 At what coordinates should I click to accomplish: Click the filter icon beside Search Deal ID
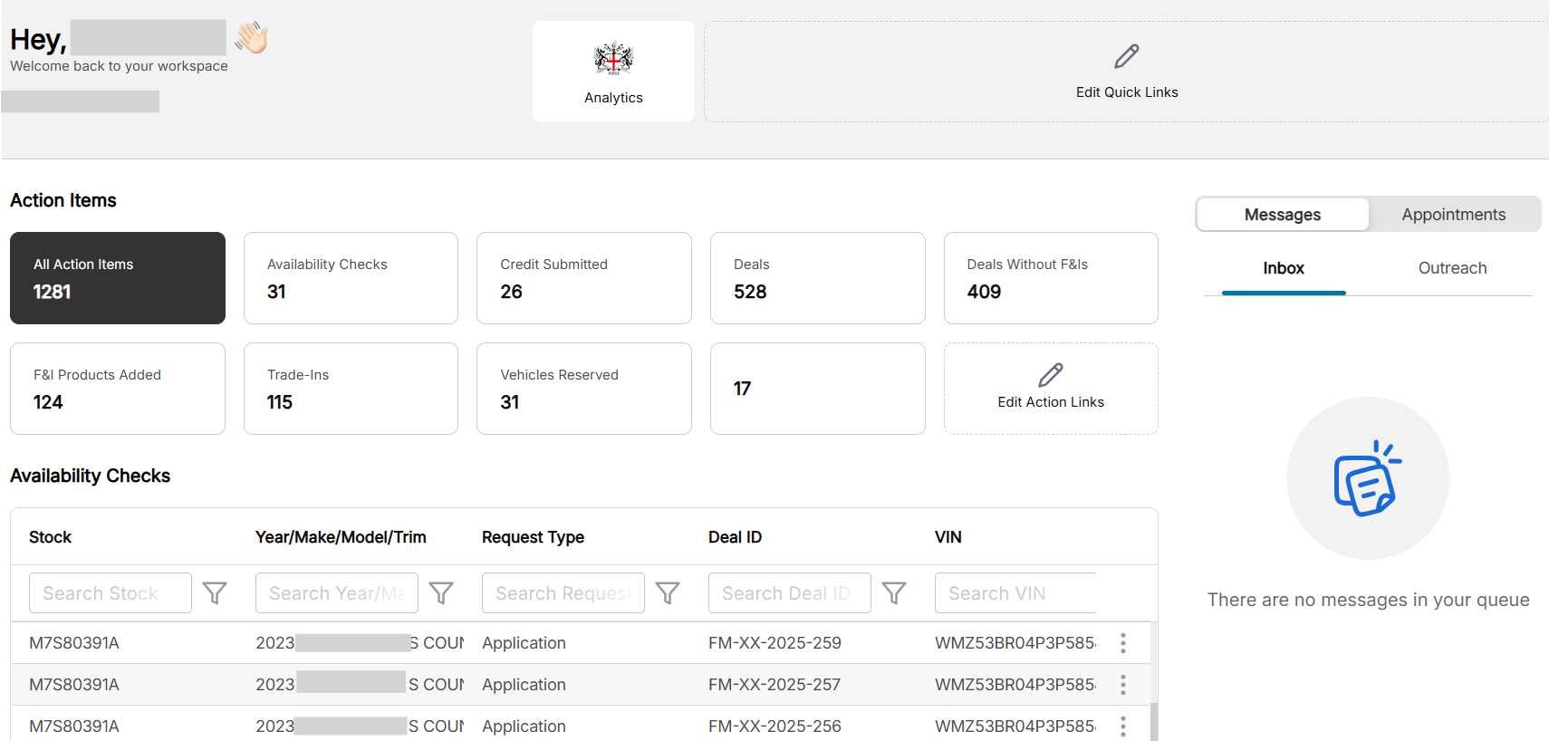pyautogui.click(x=894, y=593)
